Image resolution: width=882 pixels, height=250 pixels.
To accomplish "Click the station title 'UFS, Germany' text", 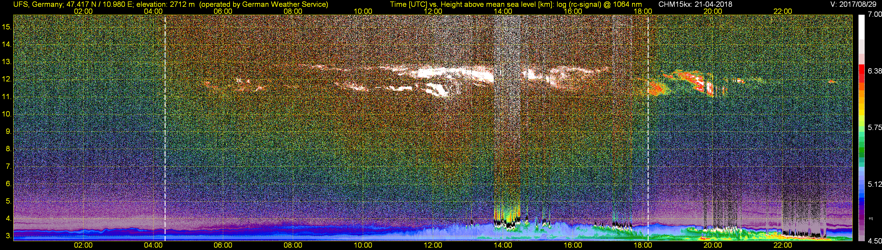I will [37, 4].
